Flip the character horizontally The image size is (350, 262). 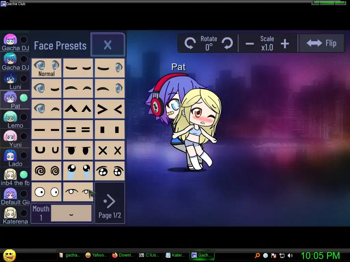click(321, 43)
